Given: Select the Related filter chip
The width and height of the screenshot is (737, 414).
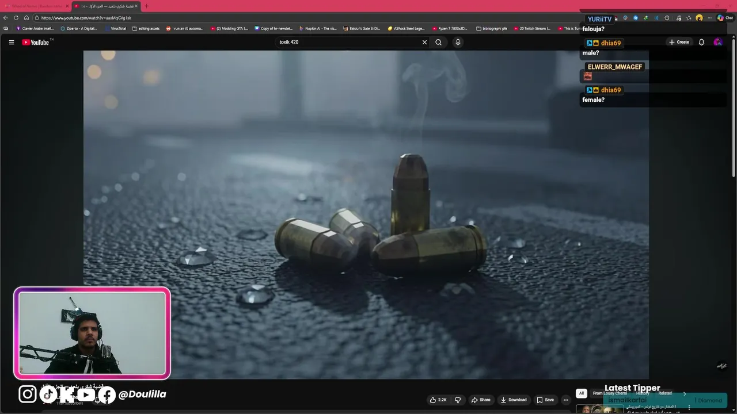Looking at the screenshot, I should pos(665,393).
